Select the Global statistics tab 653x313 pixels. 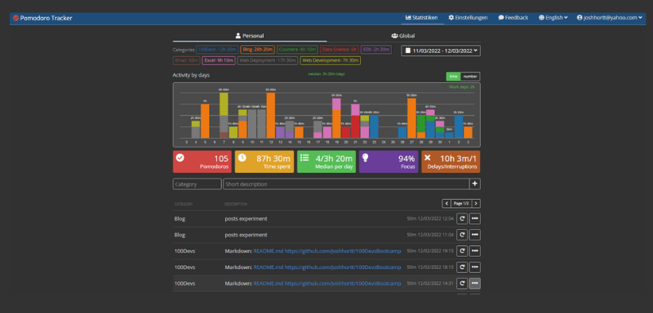coord(403,36)
